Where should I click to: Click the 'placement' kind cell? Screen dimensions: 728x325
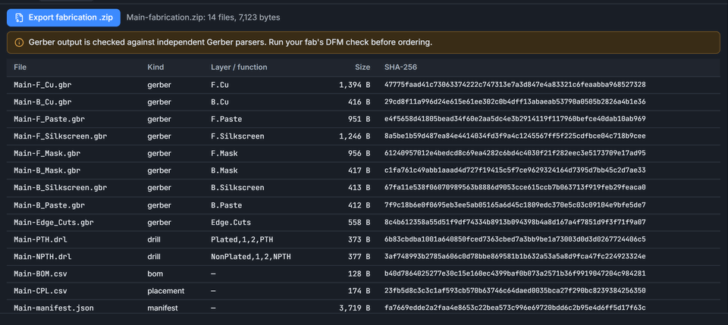[166, 291]
